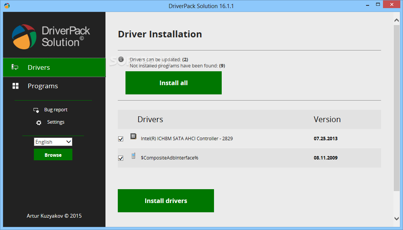Viewport: 403px width, 230px height.
Task: Close the DriverPack Solution window
Action: (x=392, y=4)
